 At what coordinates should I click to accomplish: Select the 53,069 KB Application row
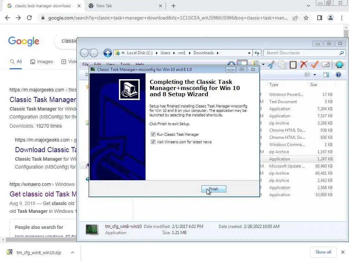pos(297,195)
